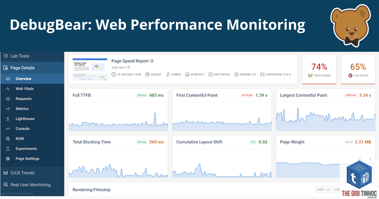Click the Rendering Filmstrip heading

pos(92,190)
